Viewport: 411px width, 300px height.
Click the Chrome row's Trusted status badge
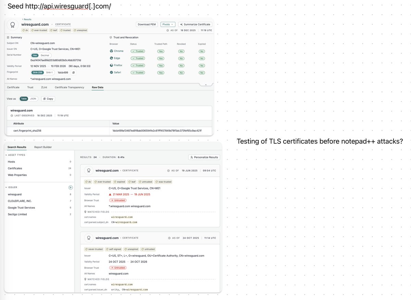click(138, 51)
